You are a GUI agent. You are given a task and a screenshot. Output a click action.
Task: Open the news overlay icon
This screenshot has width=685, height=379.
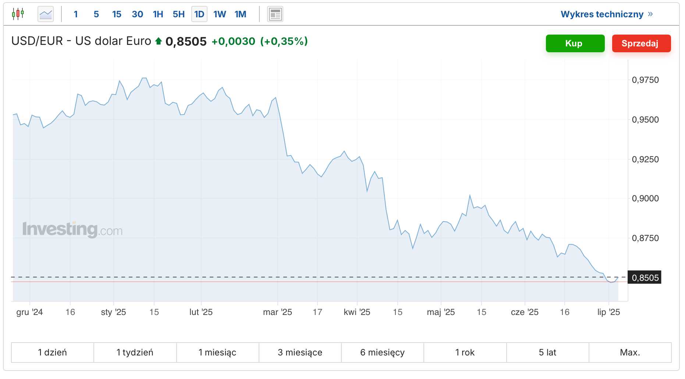click(275, 14)
